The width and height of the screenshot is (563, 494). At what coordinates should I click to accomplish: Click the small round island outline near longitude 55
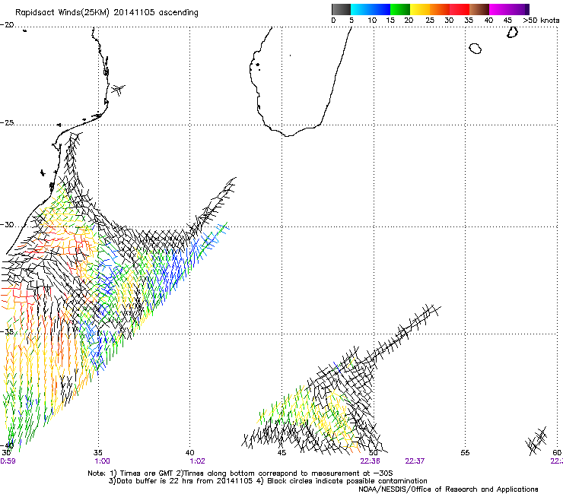click(476, 49)
